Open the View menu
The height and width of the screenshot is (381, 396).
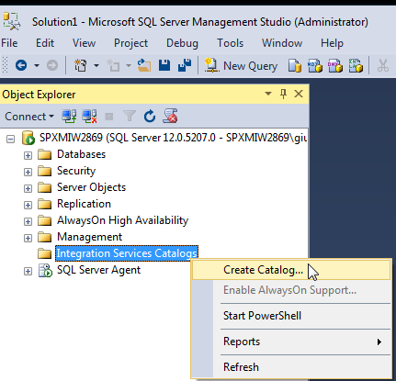click(x=84, y=43)
